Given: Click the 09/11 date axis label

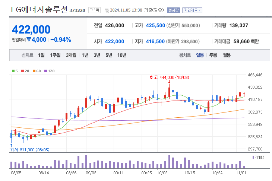Looking at the screenshot, I should pyautogui.click(x=118, y=173).
